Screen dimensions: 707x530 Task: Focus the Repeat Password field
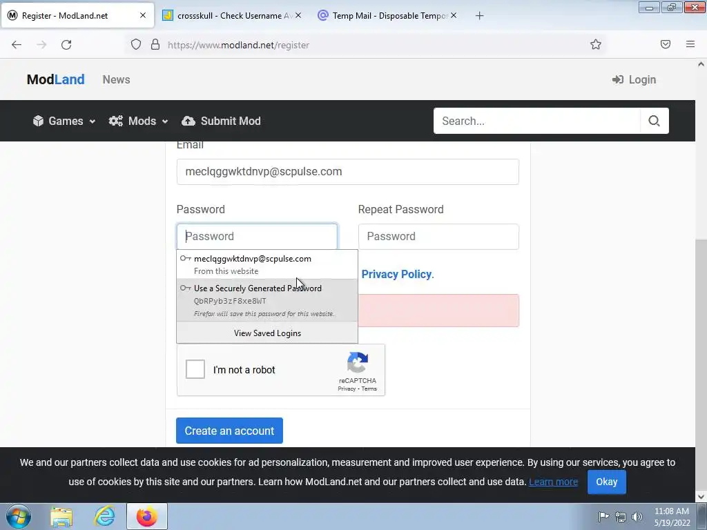click(438, 237)
